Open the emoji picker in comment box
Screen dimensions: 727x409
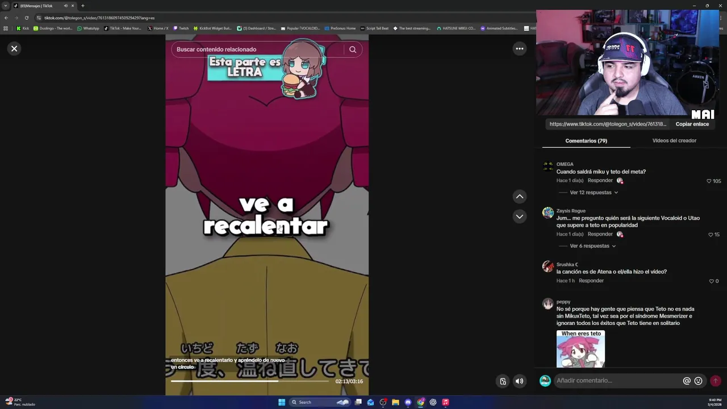[699, 381]
